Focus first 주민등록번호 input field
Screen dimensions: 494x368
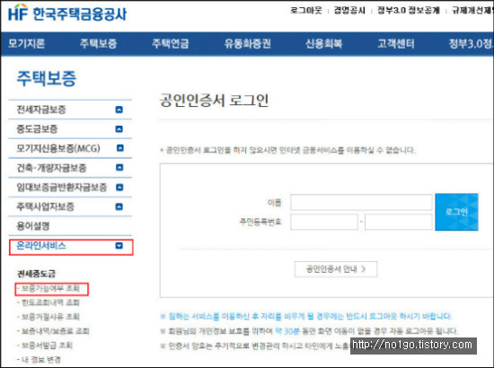pos(324,222)
